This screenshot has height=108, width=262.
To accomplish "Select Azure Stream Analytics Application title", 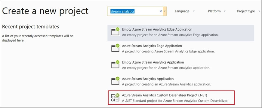I will point(148,79).
